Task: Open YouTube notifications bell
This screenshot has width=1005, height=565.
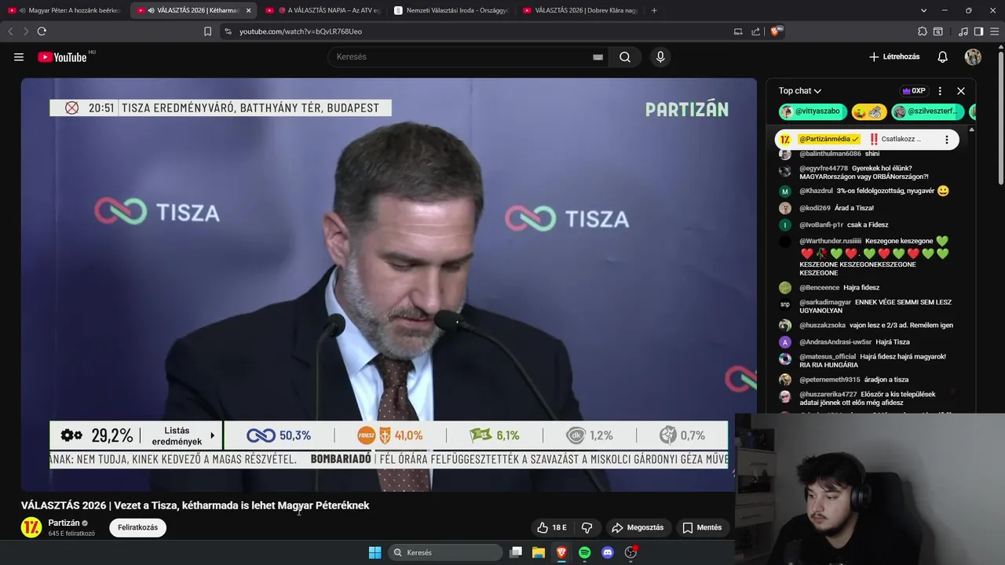Action: coord(943,56)
